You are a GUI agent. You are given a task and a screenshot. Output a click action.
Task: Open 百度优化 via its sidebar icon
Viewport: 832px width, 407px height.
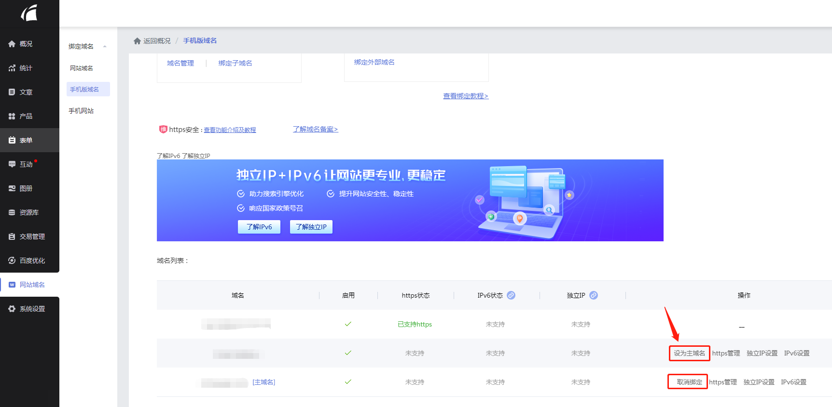coord(12,261)
